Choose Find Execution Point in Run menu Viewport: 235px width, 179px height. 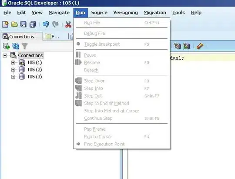pos(121,144)
